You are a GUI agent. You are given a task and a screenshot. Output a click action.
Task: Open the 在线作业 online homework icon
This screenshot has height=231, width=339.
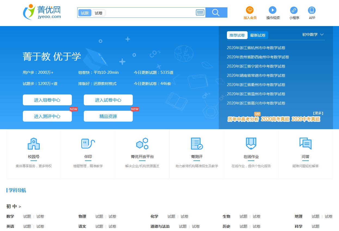251,143
